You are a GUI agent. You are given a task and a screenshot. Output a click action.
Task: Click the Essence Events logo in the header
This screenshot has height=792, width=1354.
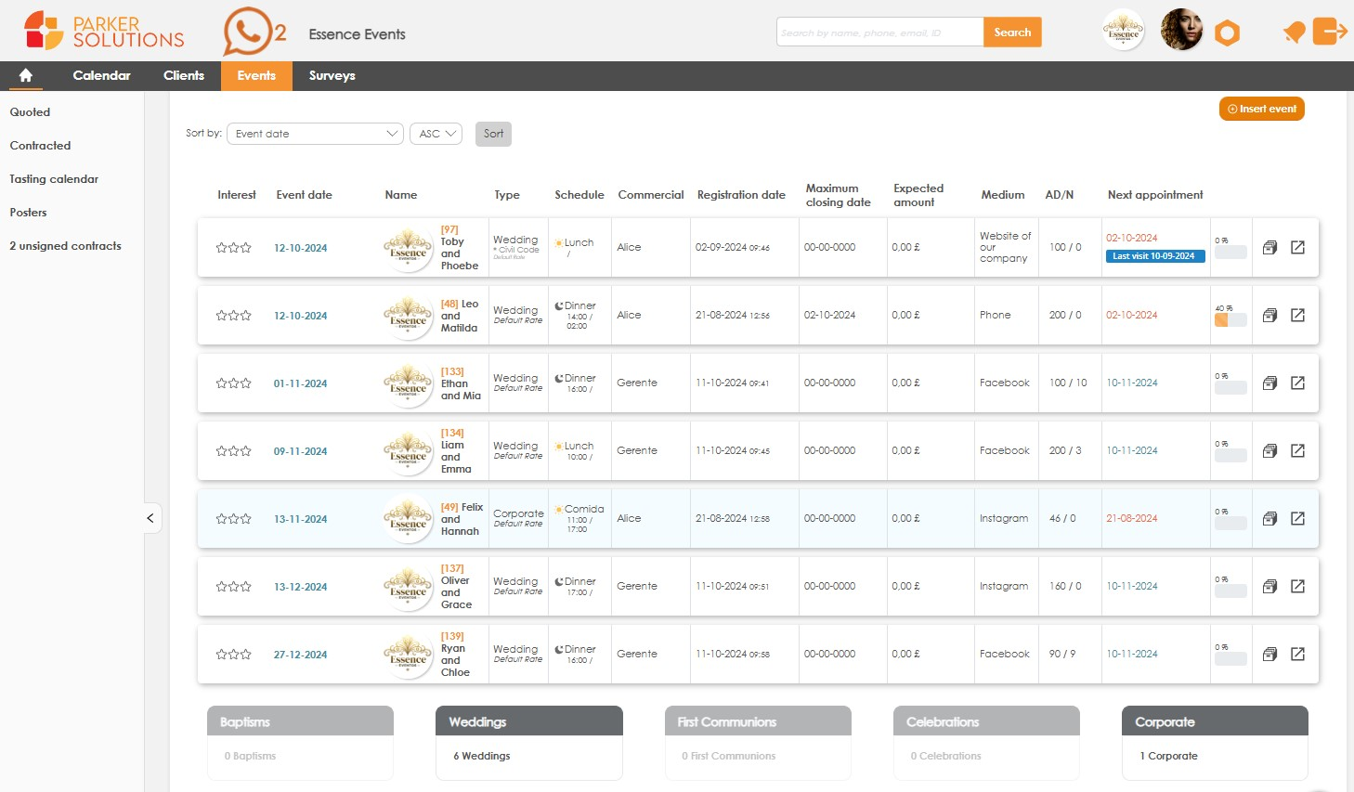(1123, 30)
